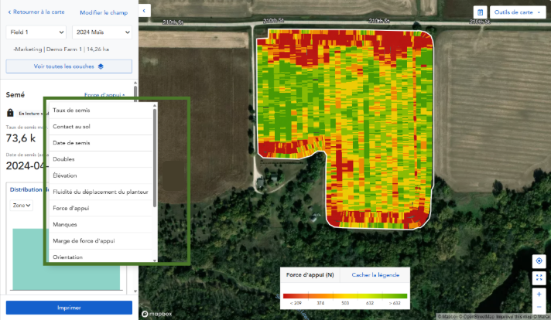Screen dimensions: 551x320
Task: Select Date de semis option
Action: coord(101,143)
